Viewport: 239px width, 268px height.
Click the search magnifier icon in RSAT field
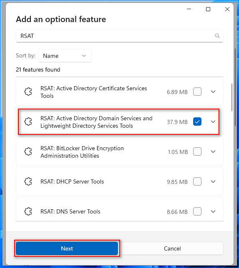[x=217, y=36]
